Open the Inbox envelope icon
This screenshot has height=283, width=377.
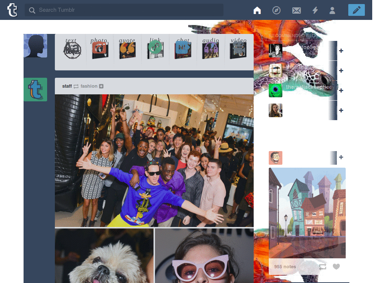[x=296, y=10]
